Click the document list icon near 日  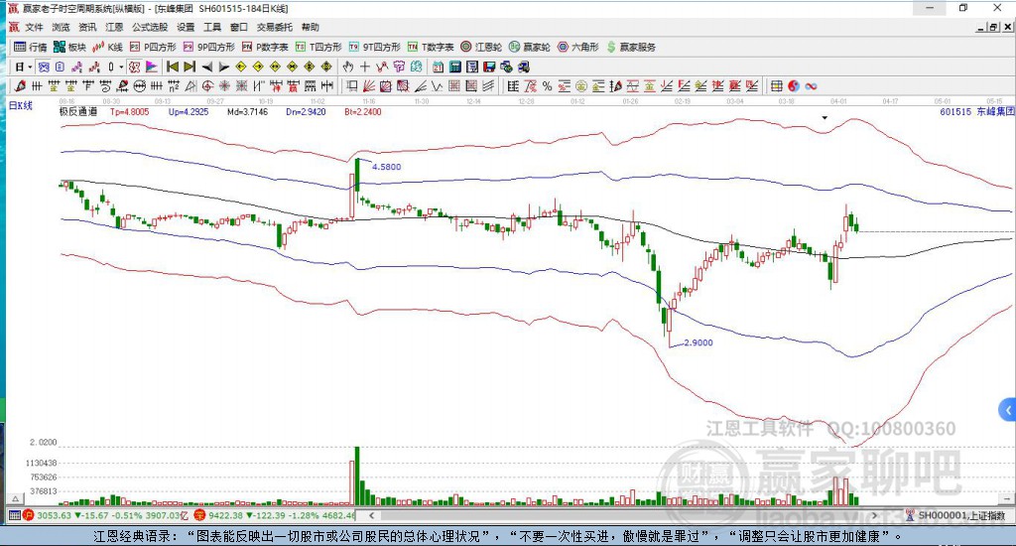tap(60, 67)
